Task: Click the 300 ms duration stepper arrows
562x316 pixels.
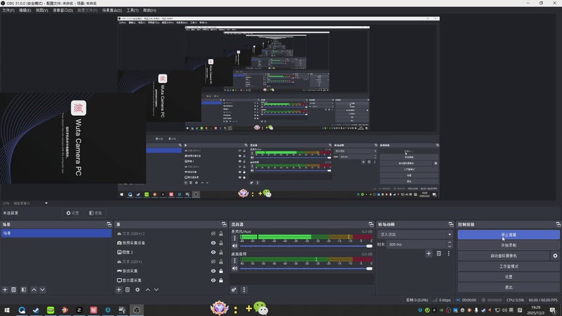Action: (x=450, y=244)
